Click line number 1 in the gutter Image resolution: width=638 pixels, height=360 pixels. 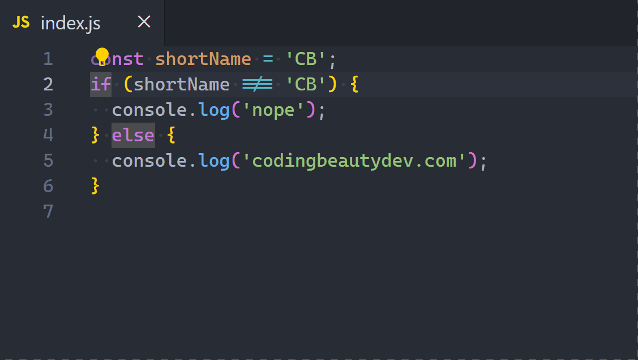[48, 58]
